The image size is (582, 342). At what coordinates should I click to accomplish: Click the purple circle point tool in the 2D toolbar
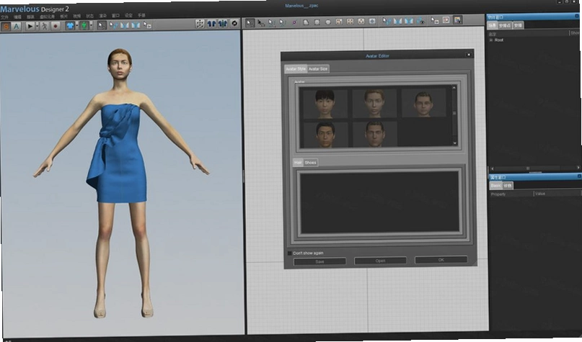click(294, 22)
